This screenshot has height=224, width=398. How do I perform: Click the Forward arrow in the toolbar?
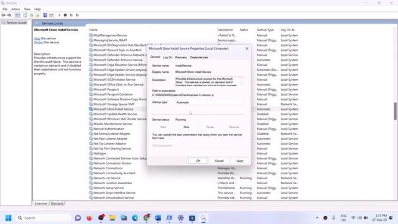pos(9,15)
